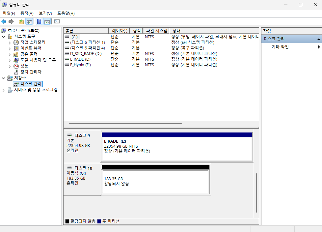Open the 보기(V) menu

click(45, 14)
